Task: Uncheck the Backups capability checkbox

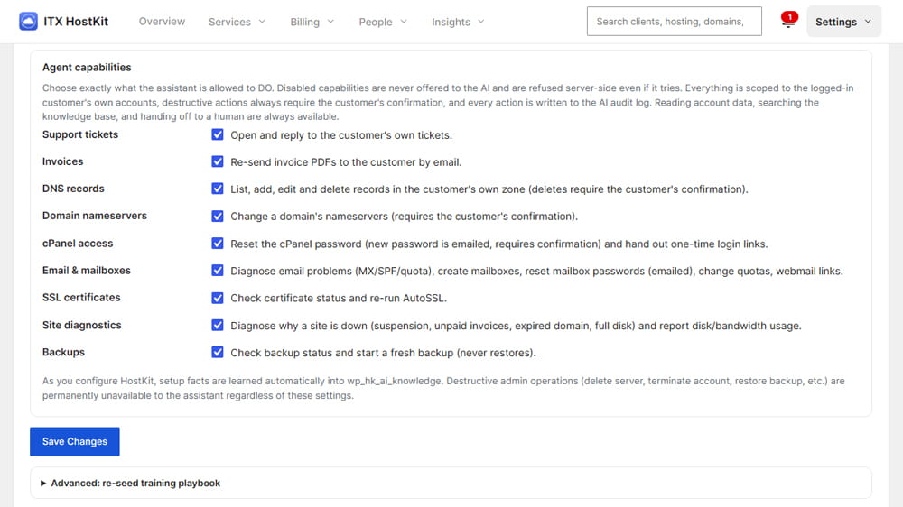Action: pyautogui.click(x=217, y=352)
